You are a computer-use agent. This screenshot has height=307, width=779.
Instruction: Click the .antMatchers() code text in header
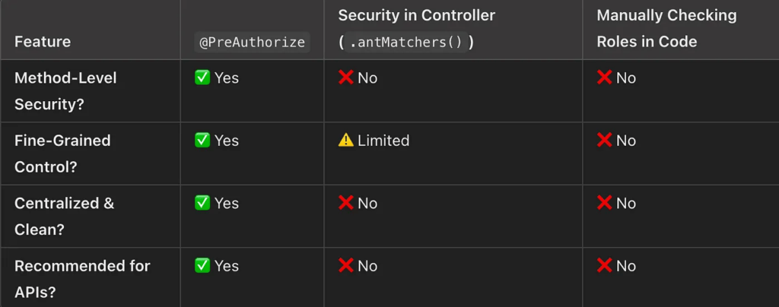[x=405, y=42]
